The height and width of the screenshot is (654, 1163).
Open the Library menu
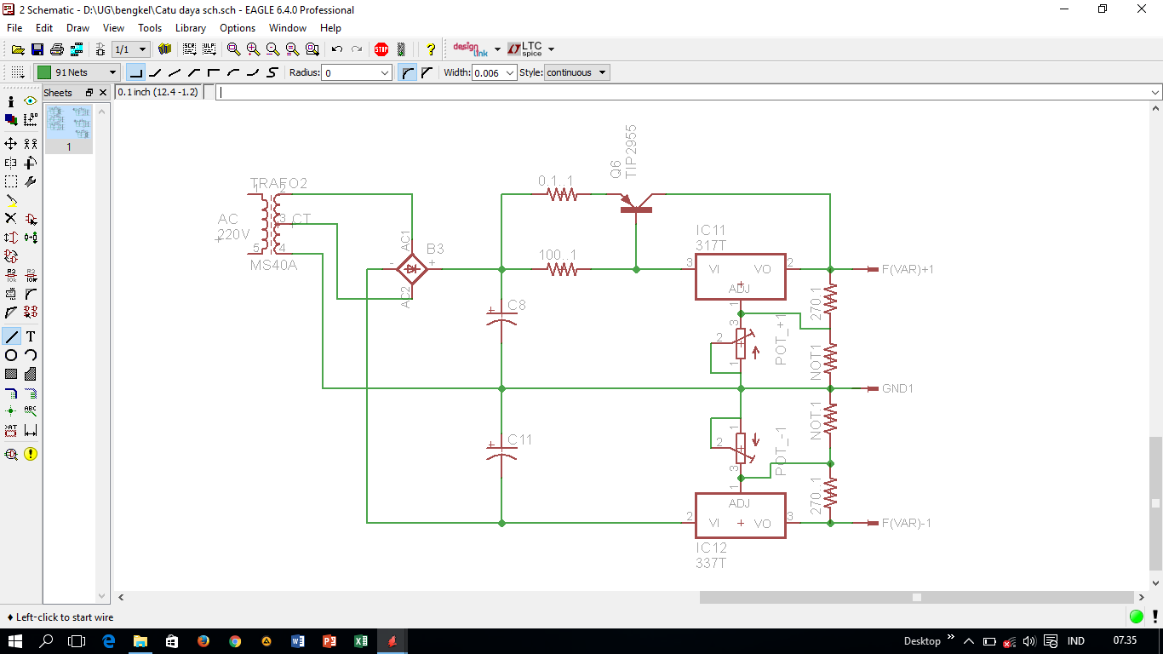click(191, 28)
